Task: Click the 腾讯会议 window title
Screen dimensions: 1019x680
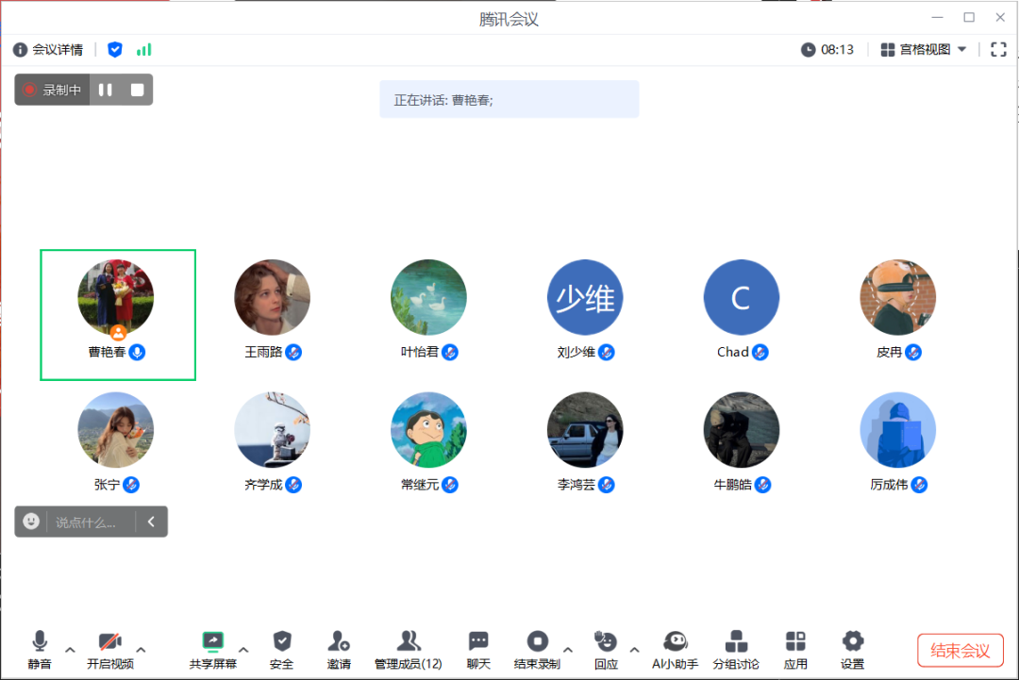Action: tap(509, 20)
